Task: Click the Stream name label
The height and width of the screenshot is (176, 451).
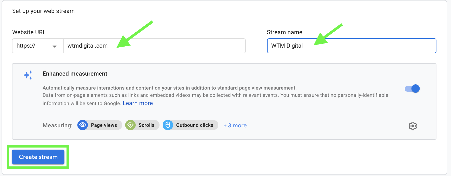Action: coord(284,32)
